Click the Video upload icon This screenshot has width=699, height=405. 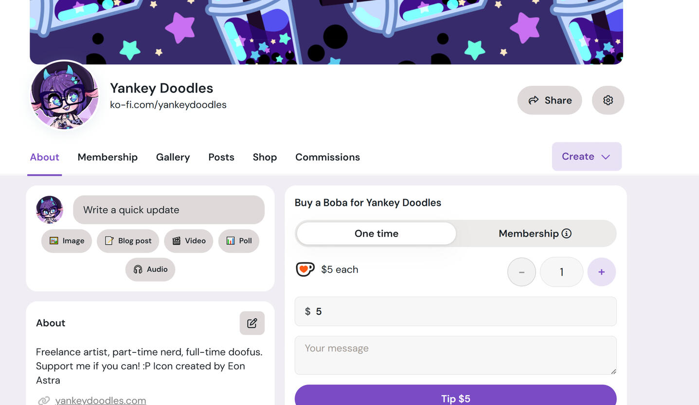pyautogui.click(x=176, y=240)
